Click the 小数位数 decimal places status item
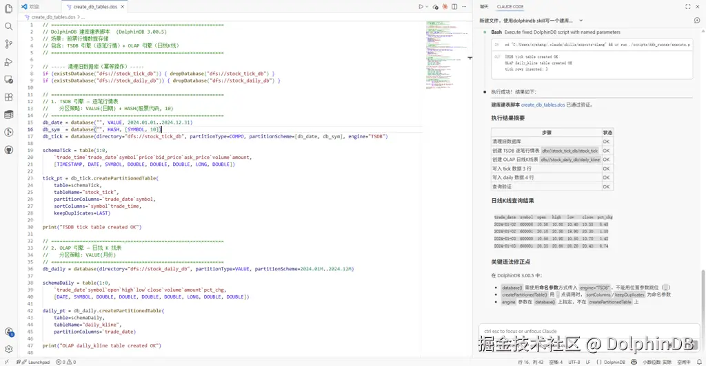 657,362
